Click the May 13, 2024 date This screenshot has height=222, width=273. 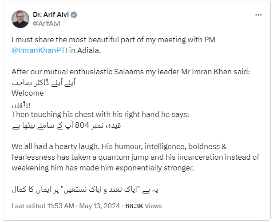99,206
